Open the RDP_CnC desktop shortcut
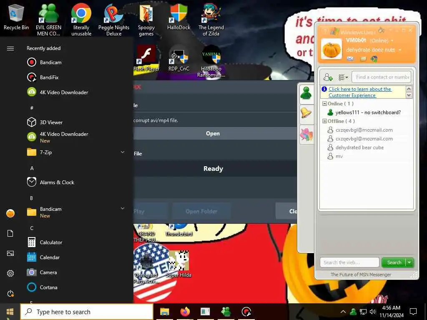This screenshot has height=320, width=427. pyautogui.click(x=178, y=58)
